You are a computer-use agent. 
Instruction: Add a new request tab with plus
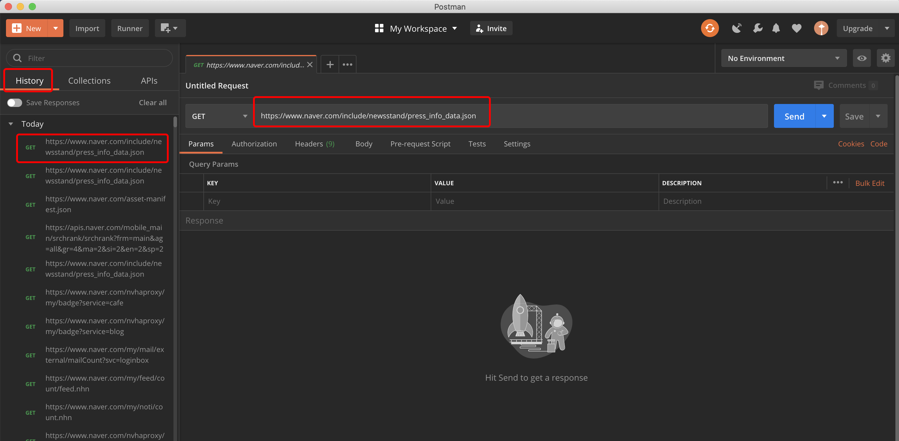coord(330,65)
